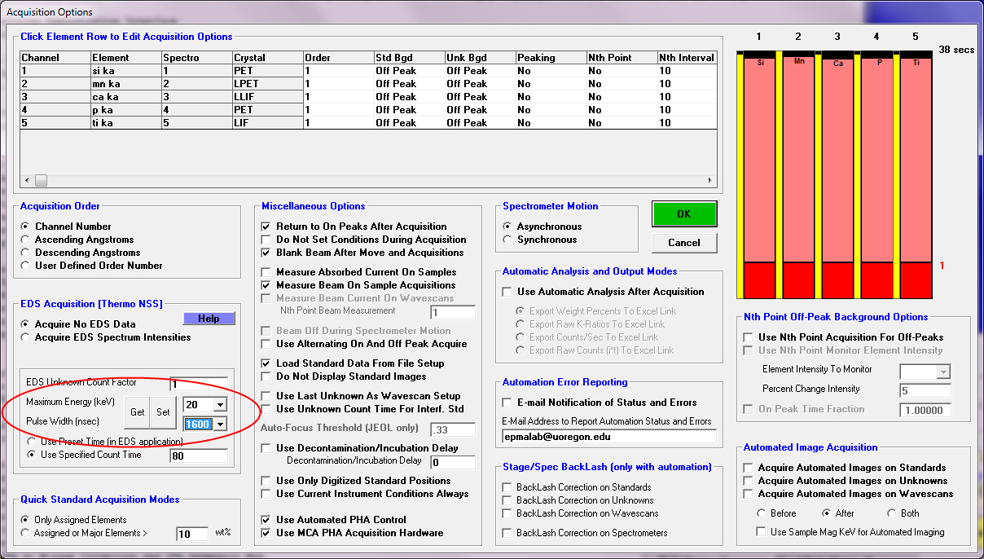The image size is (984, 559).
Task: Toggle Use Automated PHA Control checkbox
Action: click(266, 520)
